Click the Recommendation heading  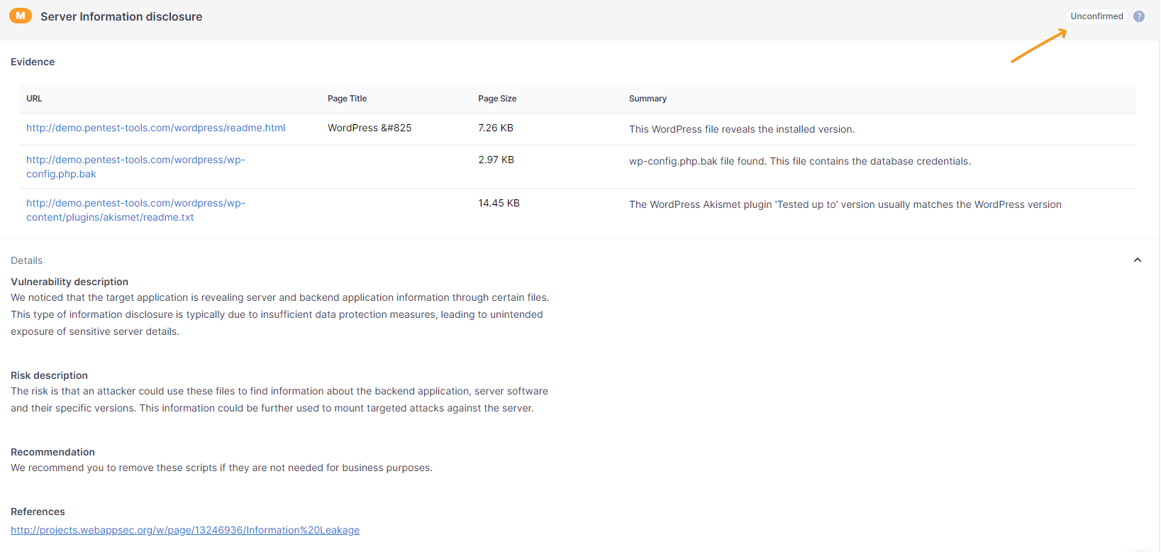point(52,452)
